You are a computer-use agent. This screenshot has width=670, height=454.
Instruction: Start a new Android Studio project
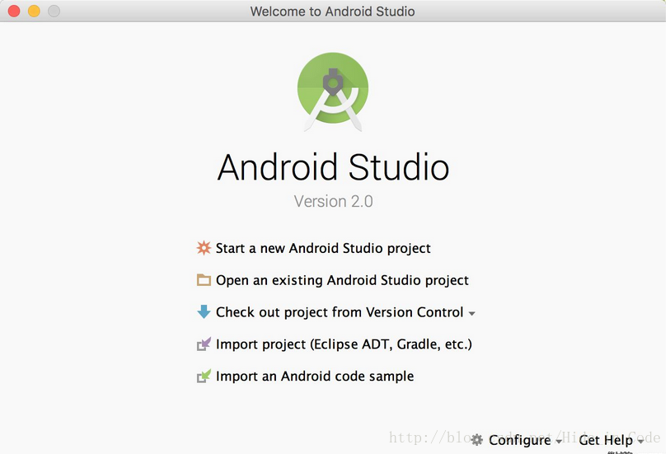pos(323,248)
